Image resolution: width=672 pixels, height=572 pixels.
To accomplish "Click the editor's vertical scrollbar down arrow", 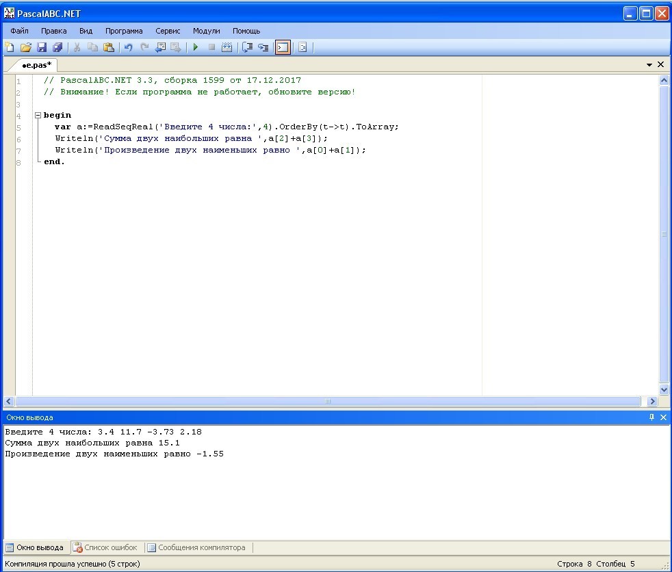I will [x=664, y=389].
